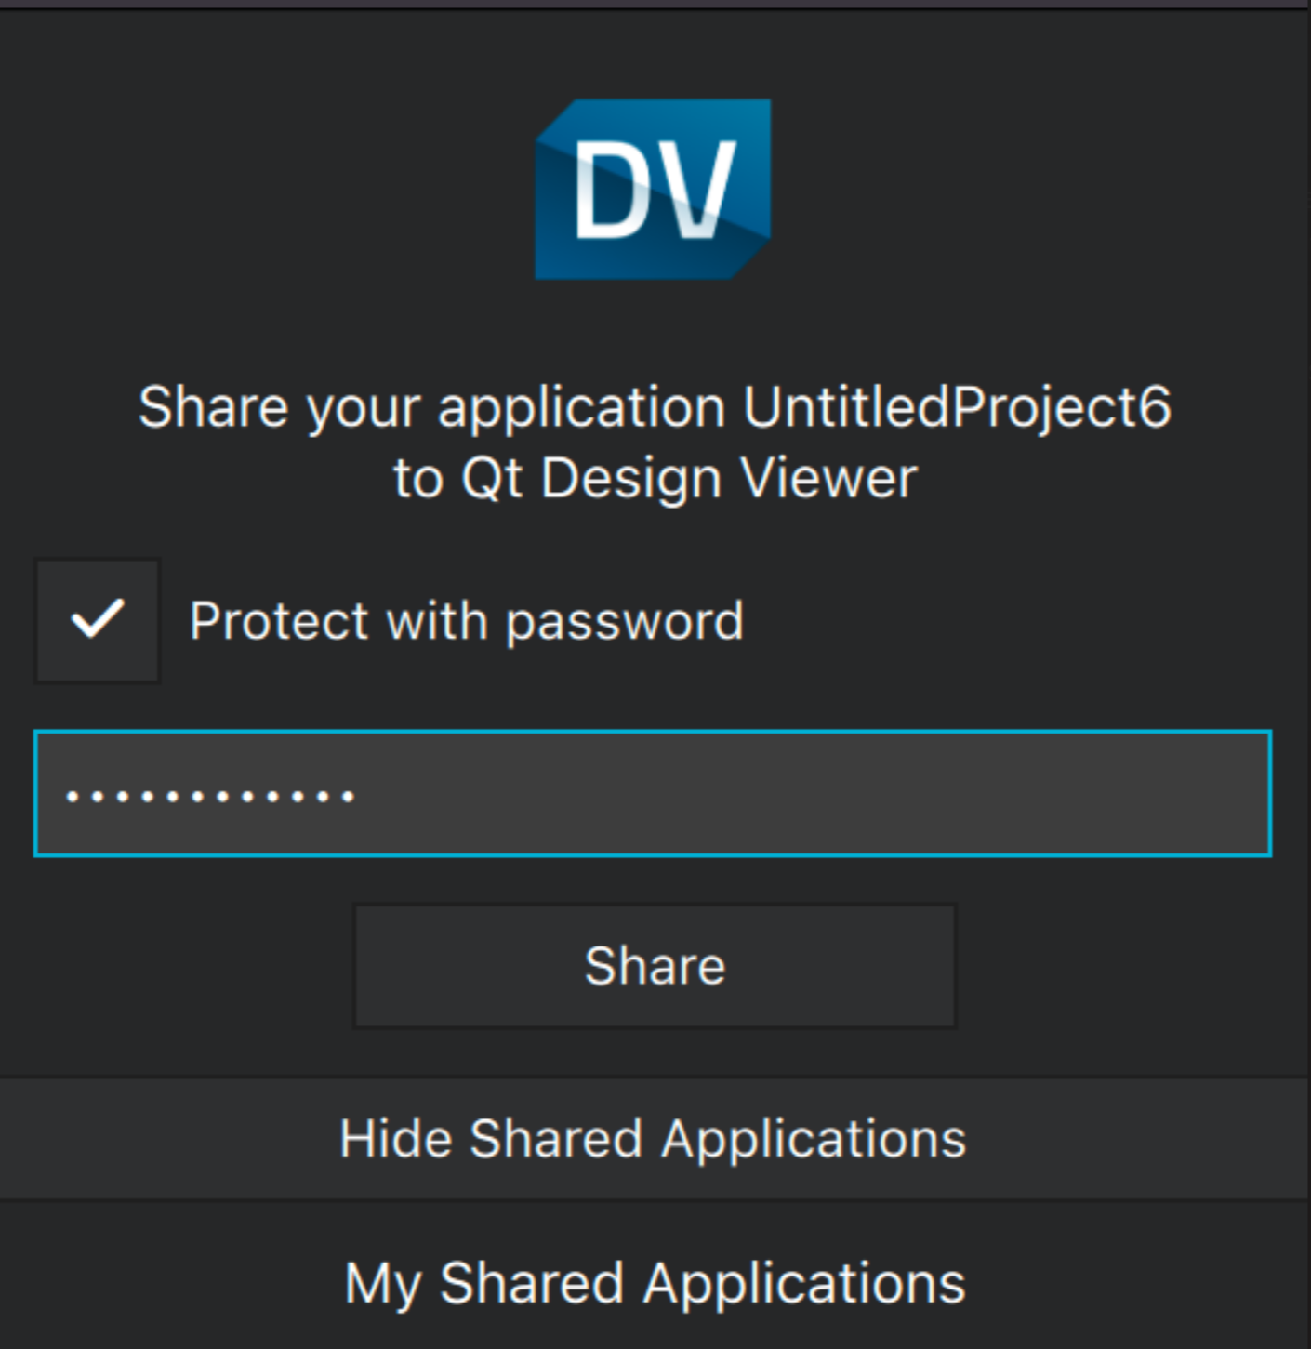The height and width of the screenshot is (1349, 1311).
Task: Uncheck the Protect with password checkbox
Action: pyautogui.click(x=98, y=620)
